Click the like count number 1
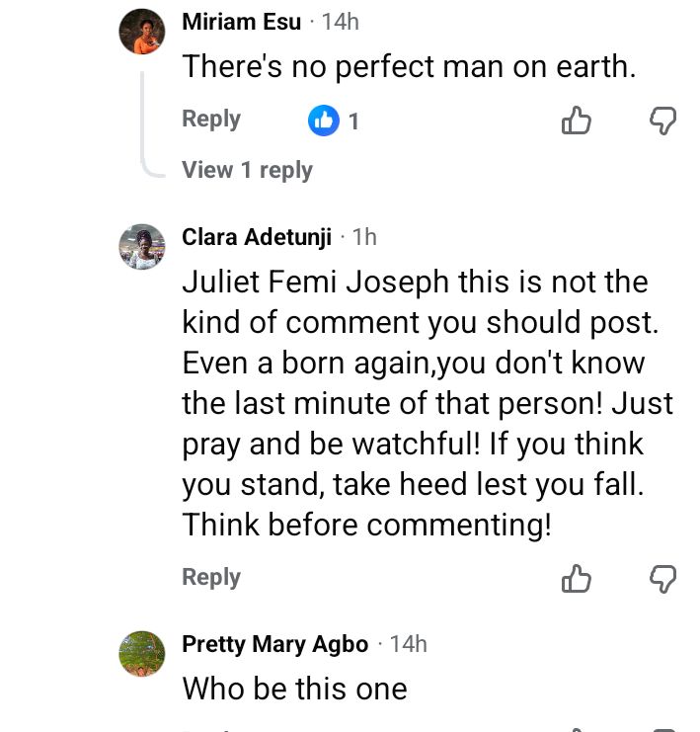 pyautogui.click(x=353, y=122)
